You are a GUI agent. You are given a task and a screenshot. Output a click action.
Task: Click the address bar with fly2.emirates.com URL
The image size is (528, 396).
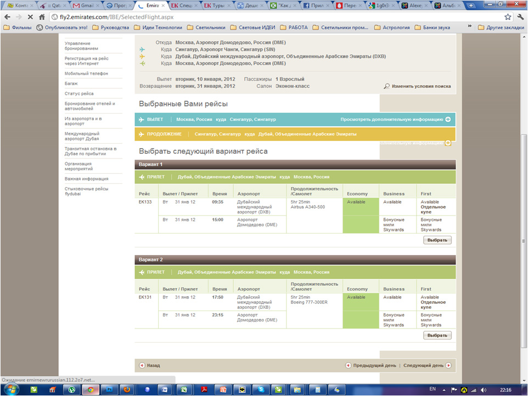tap(281, 17)
